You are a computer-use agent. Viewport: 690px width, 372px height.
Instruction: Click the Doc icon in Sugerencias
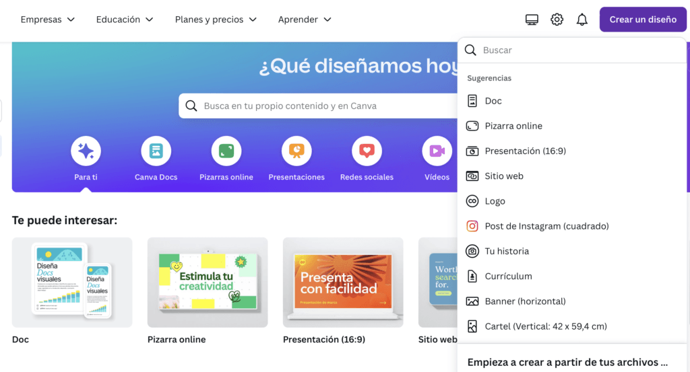[472, 101]
